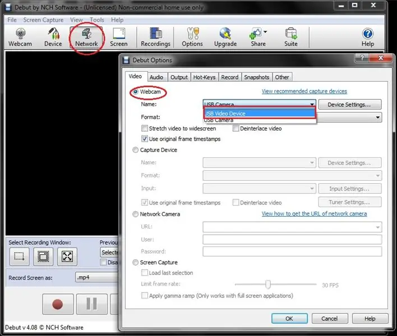Screen dimensions: 397x336
Task: Choose USB Video Device in list
Action: coord(260,114)
